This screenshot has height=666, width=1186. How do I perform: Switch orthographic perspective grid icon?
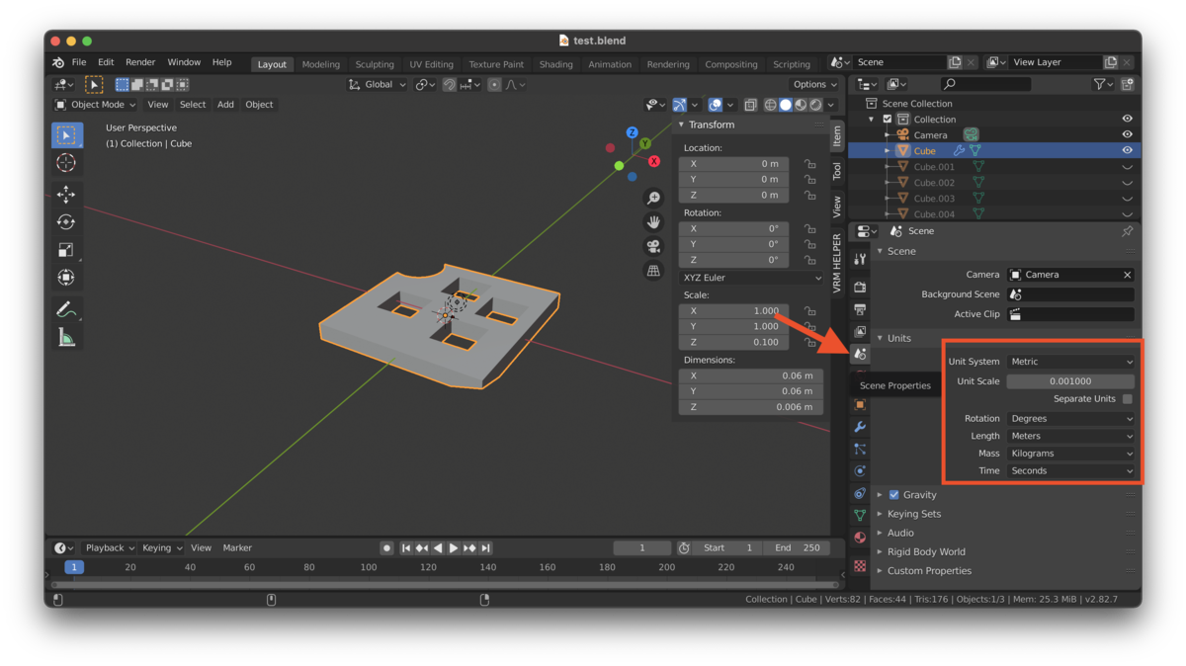pos(653,270)
